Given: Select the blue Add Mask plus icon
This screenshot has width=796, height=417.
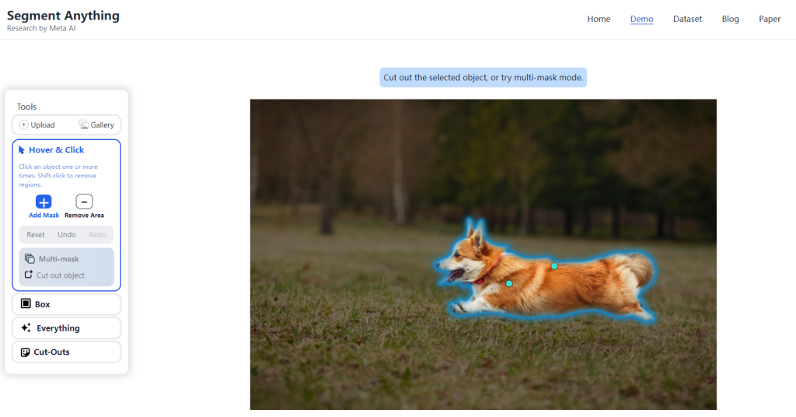Looking at the screenshot, I should [44, 201].
